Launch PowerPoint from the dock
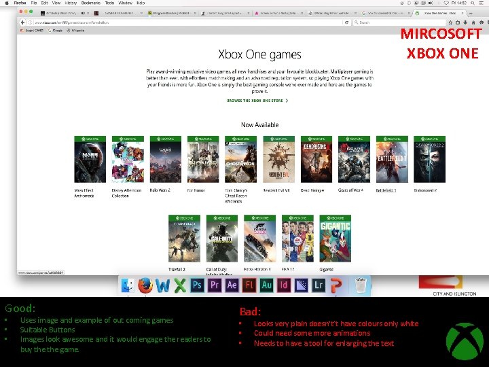The height and width of the screenshot is (367, 489). [336, 285]
